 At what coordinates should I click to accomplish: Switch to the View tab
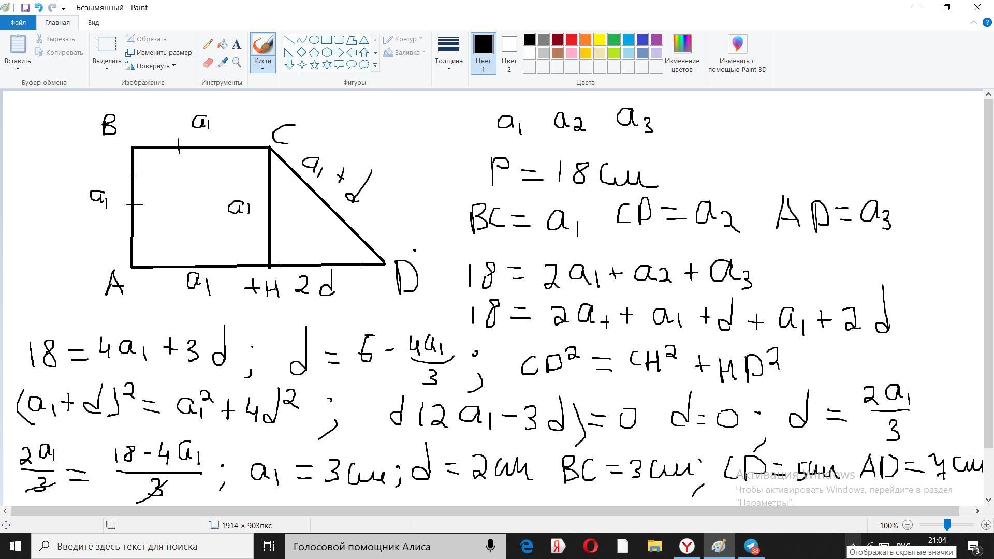point(93,22)
